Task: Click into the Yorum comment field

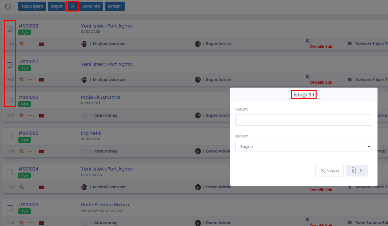Action: click(304, 120)
